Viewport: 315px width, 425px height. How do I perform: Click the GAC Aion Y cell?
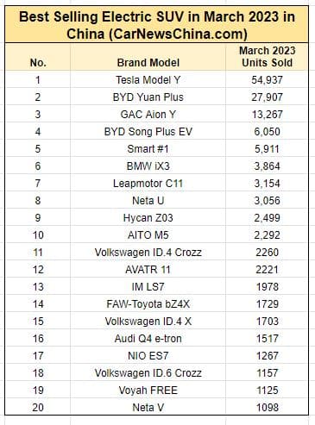(148, 114)
